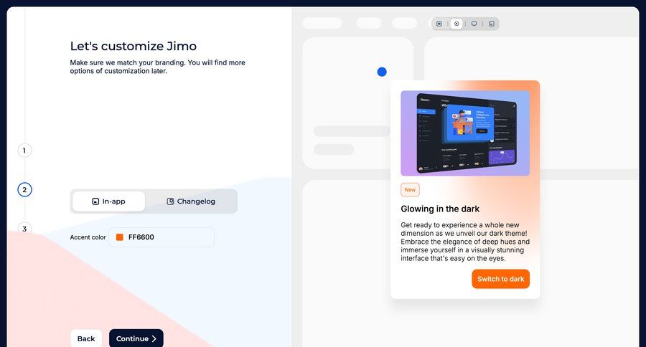Switch to the Changelog tab
The width and height of the screenshot is (646, 347).
(x=191, y=201)
